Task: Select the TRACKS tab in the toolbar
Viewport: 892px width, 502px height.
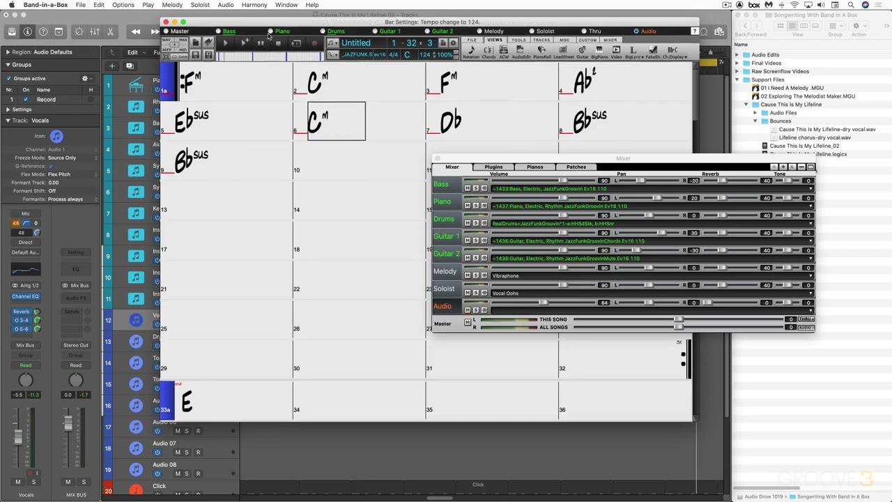Action: (541, 40)
